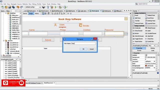Run the project with the green arrow
Screen dimensions: 160x90
[x=55, y=7]
